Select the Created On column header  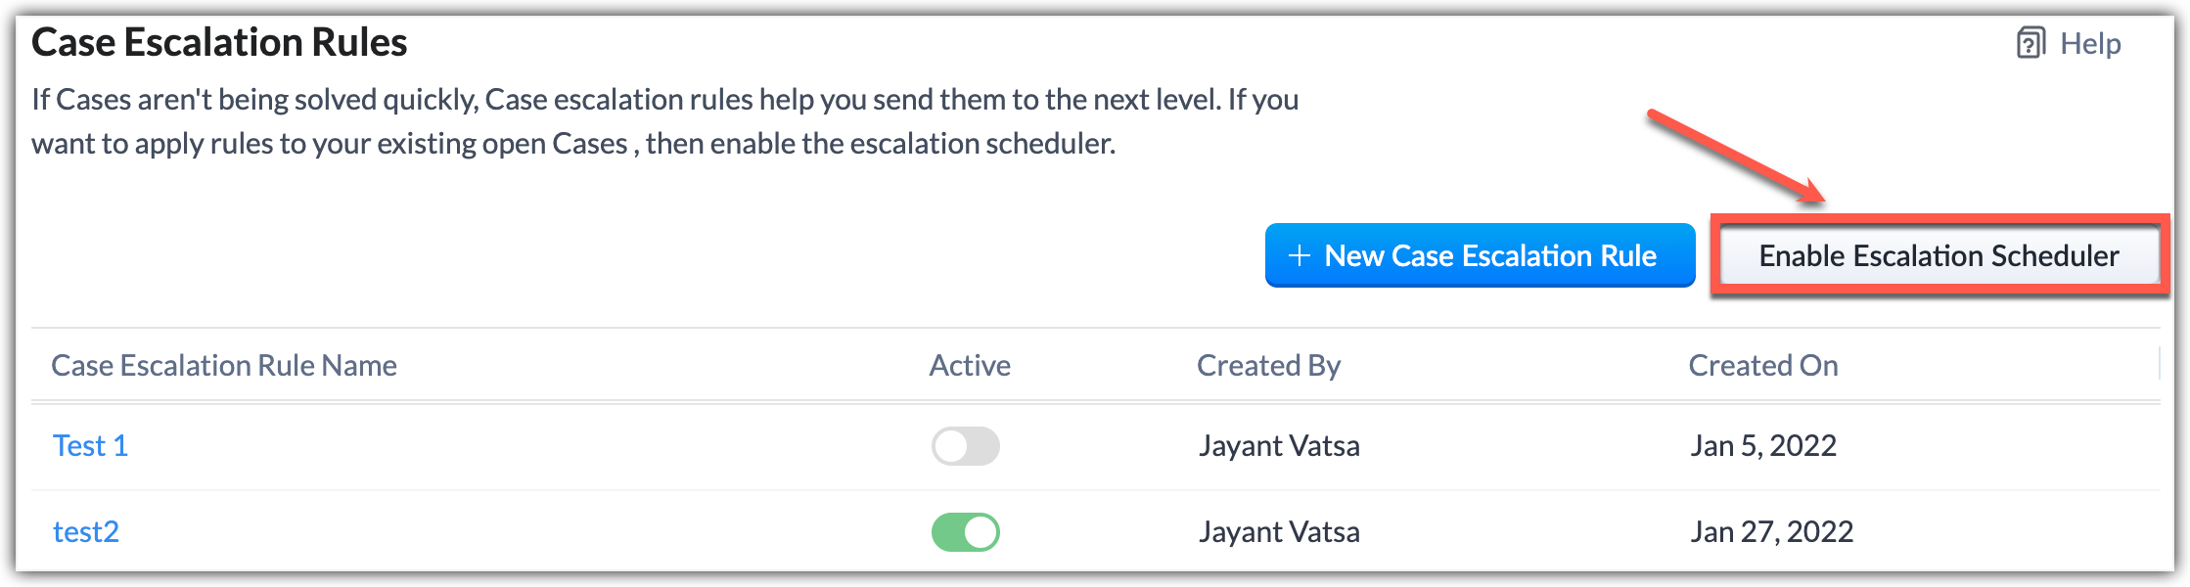(x=1763, y=366)
